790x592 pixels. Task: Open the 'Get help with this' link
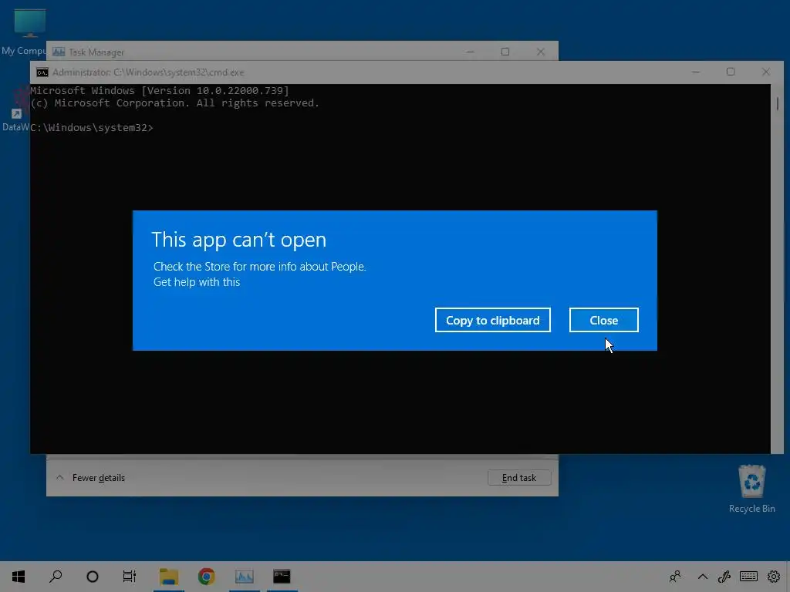tap(197, 282)
